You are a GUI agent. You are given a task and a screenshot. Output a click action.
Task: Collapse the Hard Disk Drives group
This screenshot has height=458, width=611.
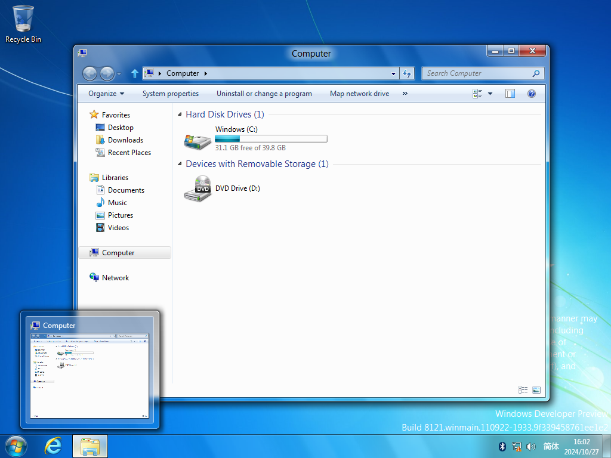tap(180, 114)
